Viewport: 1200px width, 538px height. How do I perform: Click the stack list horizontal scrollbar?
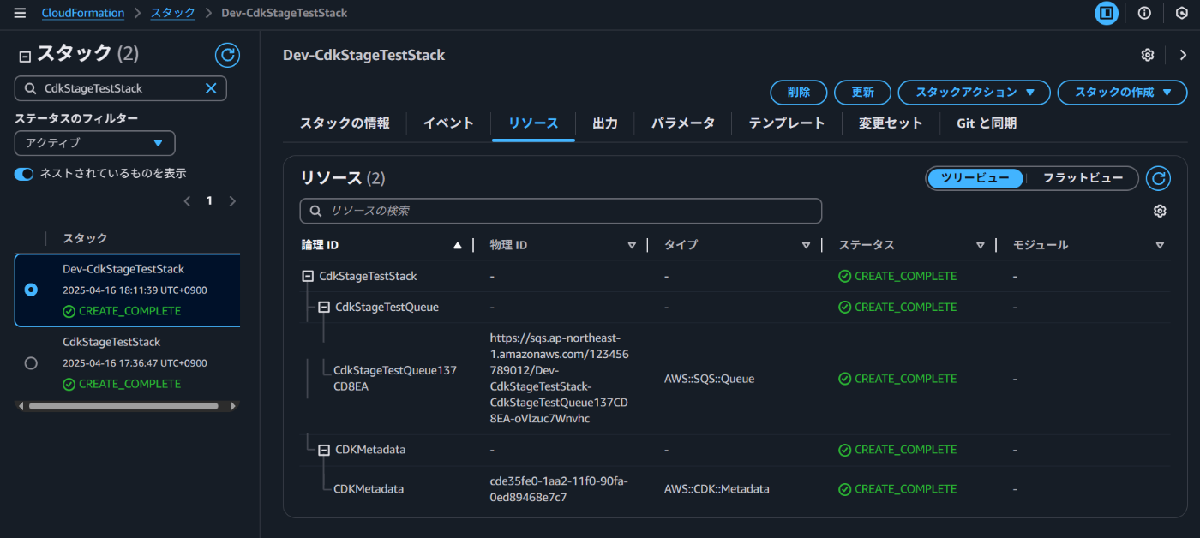(123, 406)
